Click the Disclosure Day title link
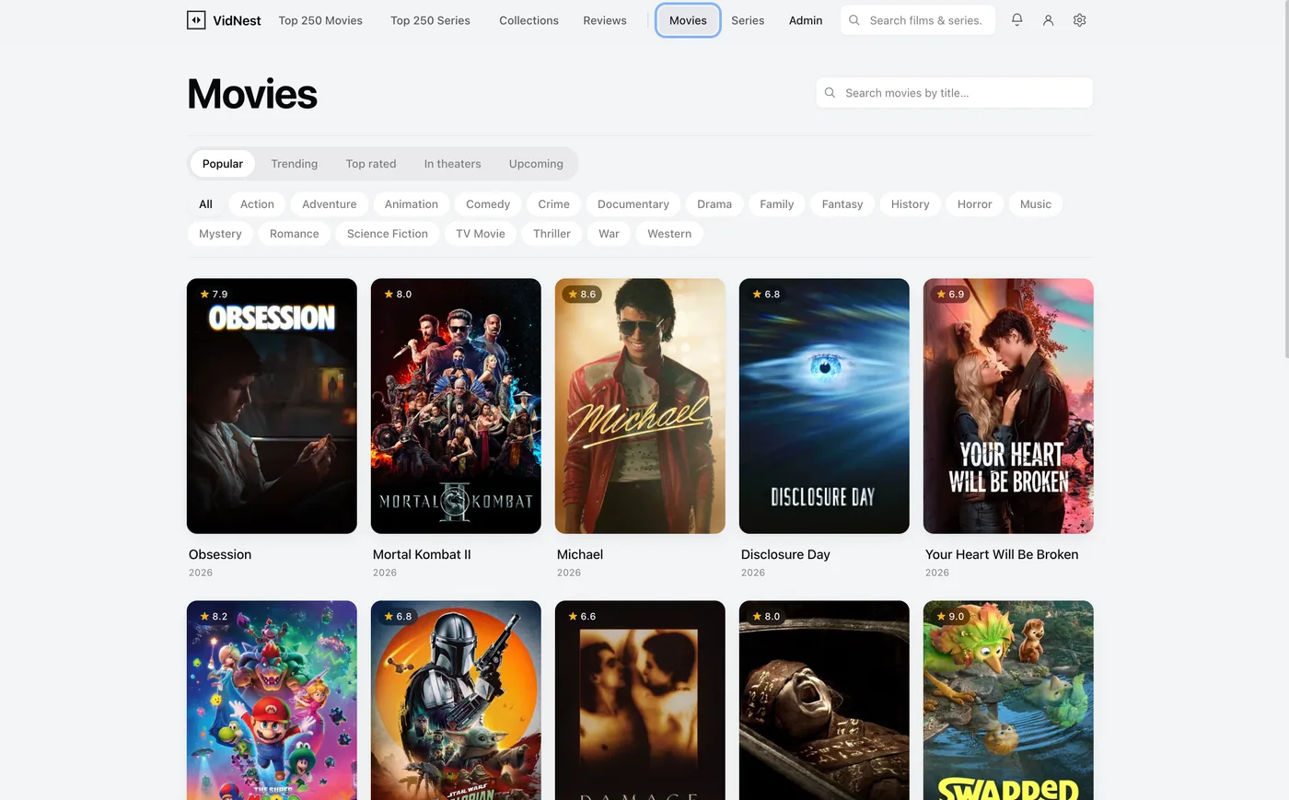The image size is (1289, 800). [785, 554]
